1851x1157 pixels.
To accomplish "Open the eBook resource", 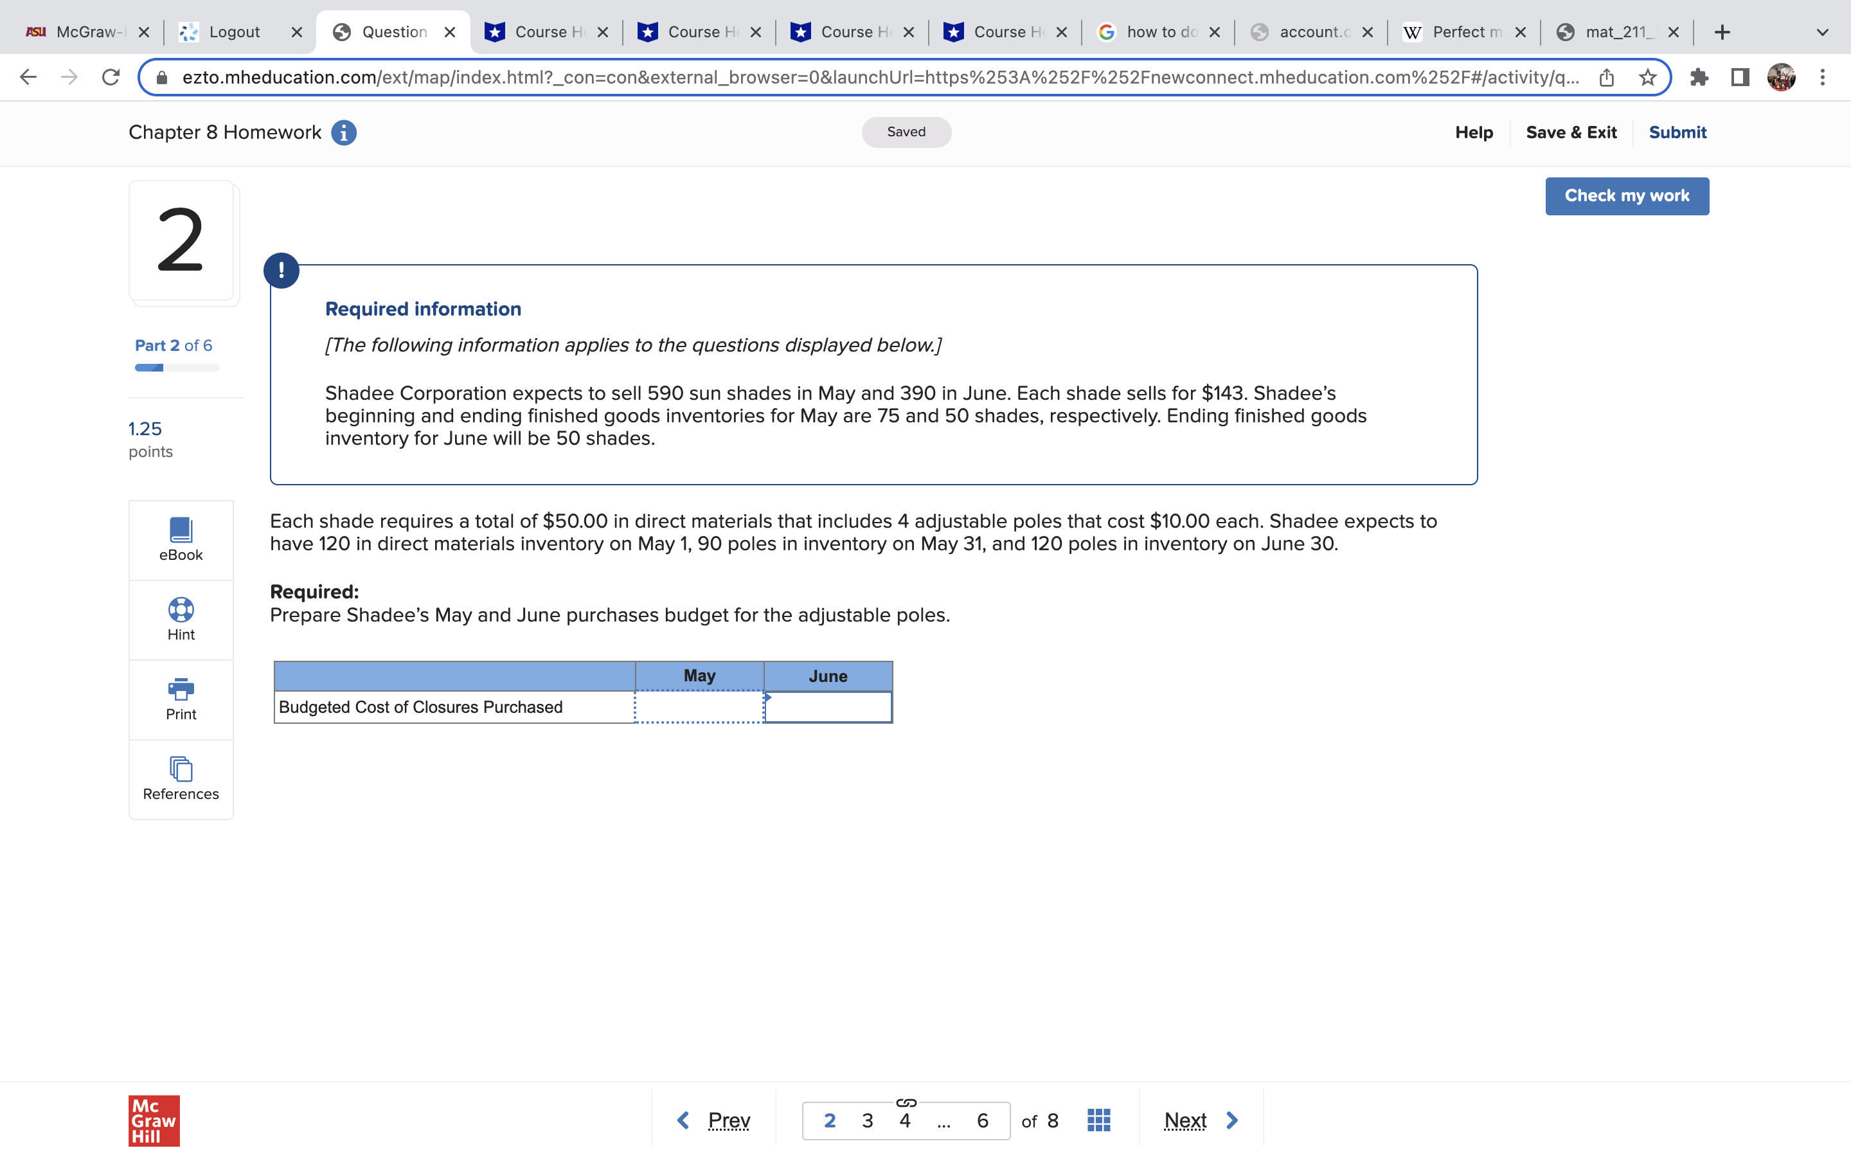I will click(181, 538).
